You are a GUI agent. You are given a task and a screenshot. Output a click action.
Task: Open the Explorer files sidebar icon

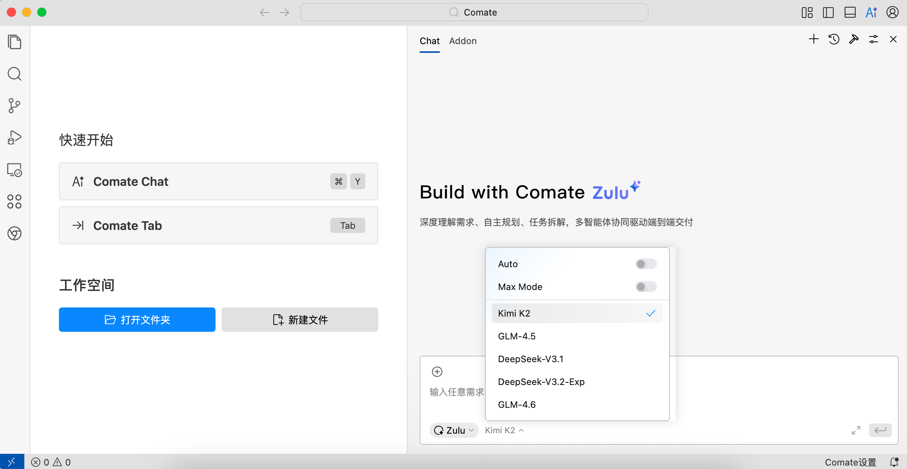coord(14,42)
